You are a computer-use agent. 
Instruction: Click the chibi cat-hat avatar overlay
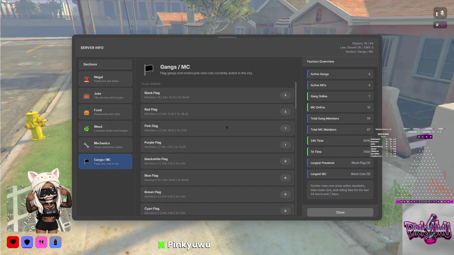(x=48, y=200)
